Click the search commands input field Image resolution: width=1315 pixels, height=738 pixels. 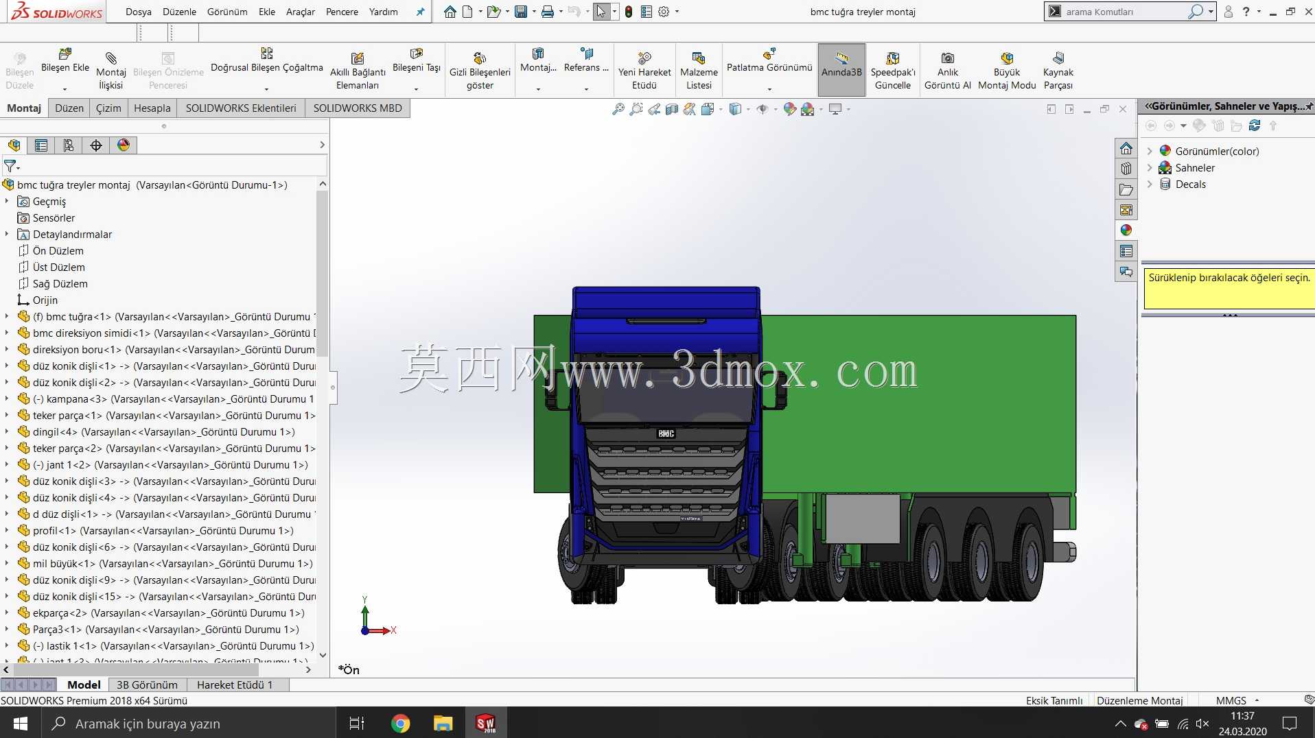coord(1124,12)
